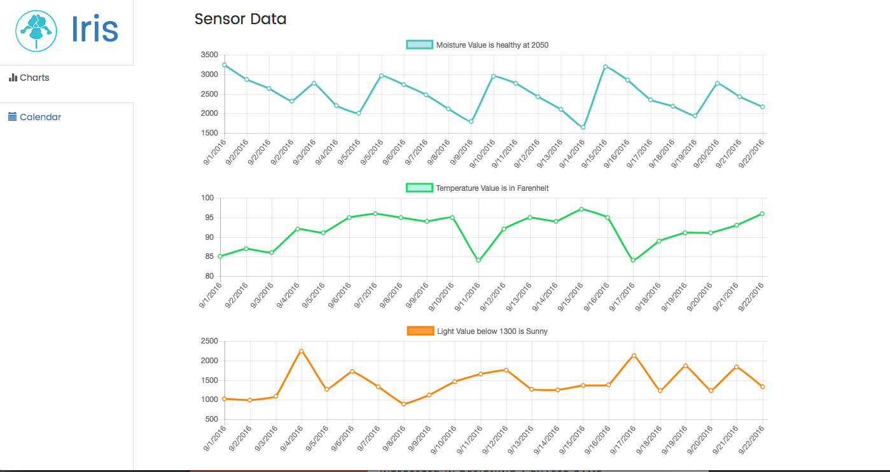Select the bar chart icon beside Charts
This screenshot has height=472, width=890.
coord(14,77)
